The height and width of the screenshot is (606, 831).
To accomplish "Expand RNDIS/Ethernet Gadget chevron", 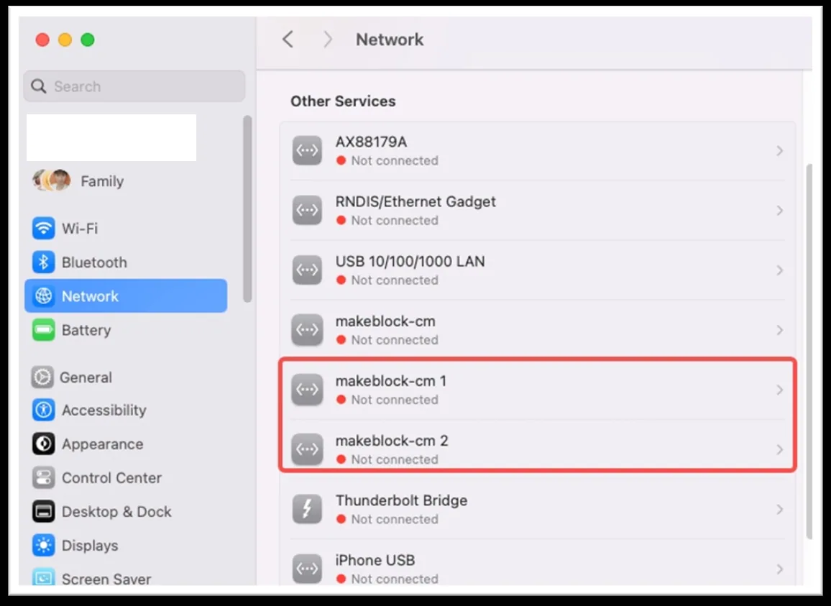I will coord(779,211).
